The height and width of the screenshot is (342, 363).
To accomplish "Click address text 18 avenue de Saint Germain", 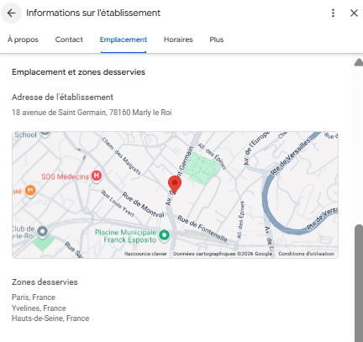I will click(92, 113).
